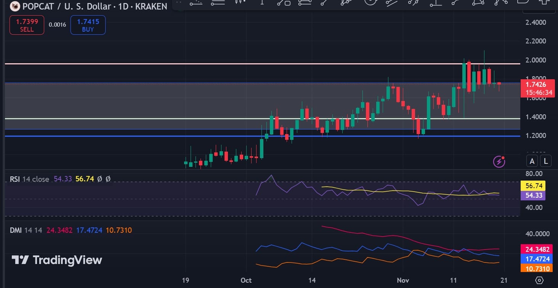Click the red SELL price button

point(27,25)
